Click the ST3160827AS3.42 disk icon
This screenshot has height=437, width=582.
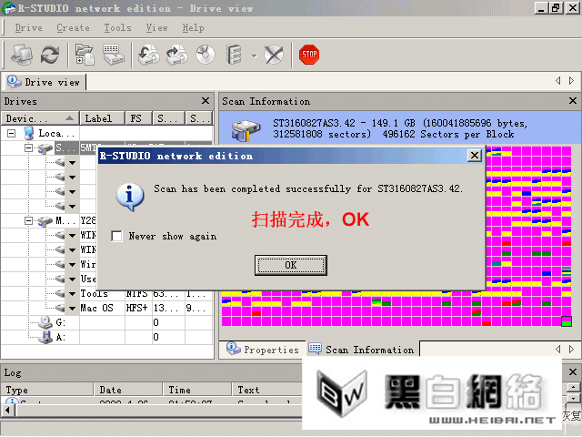[245, 129]
